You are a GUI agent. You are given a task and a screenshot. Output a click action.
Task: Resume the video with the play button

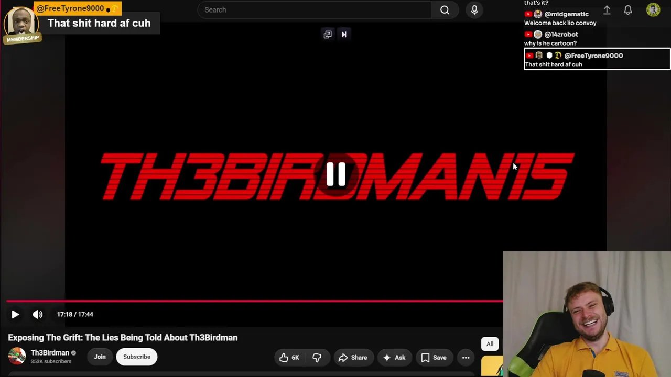pyautogui.click(x=15, y=314)
